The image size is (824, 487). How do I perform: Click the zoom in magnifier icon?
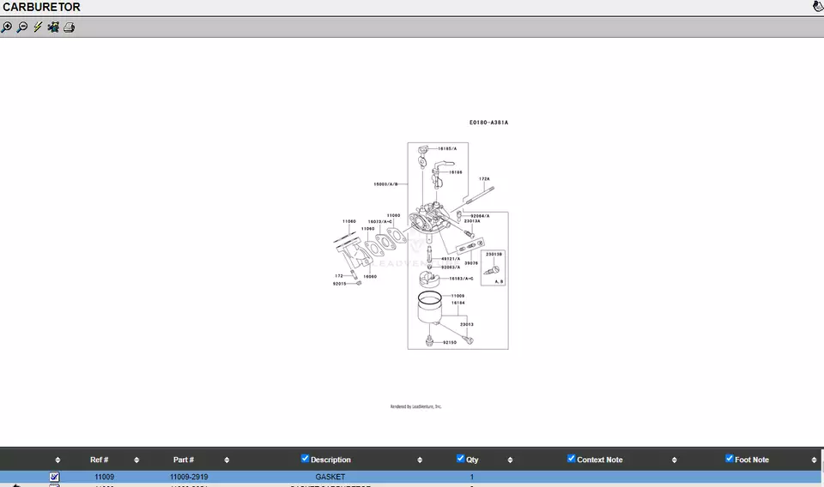coord(7,27)
